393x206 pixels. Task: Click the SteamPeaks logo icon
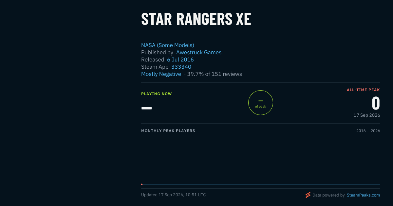point(308,195)
